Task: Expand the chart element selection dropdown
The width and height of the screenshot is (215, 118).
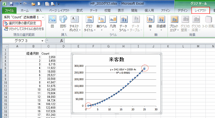Action: click(43, 17)
